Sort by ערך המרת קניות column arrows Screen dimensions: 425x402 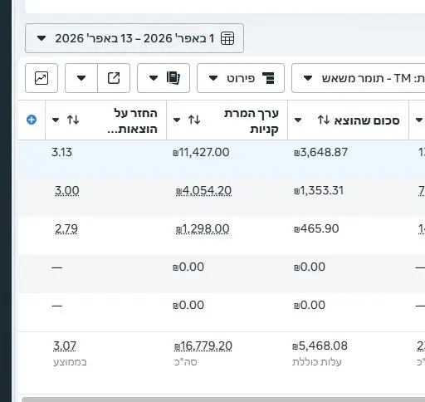[194, 120]
